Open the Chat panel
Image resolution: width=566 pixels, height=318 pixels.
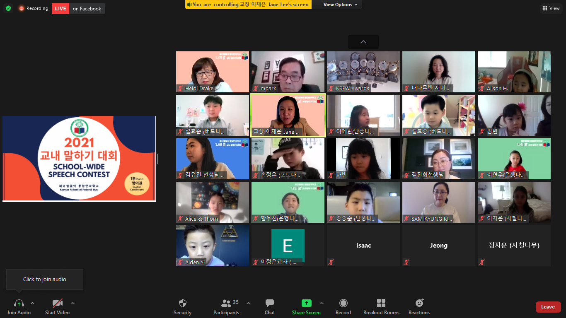click(270, 304)
